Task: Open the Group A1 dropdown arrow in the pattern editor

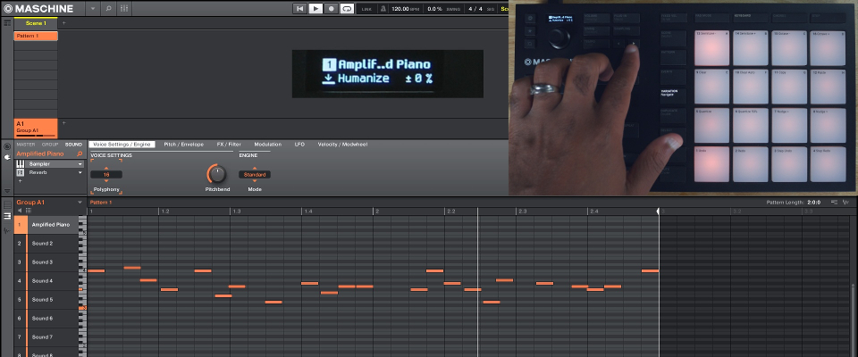Action: [x=80, y=203]
